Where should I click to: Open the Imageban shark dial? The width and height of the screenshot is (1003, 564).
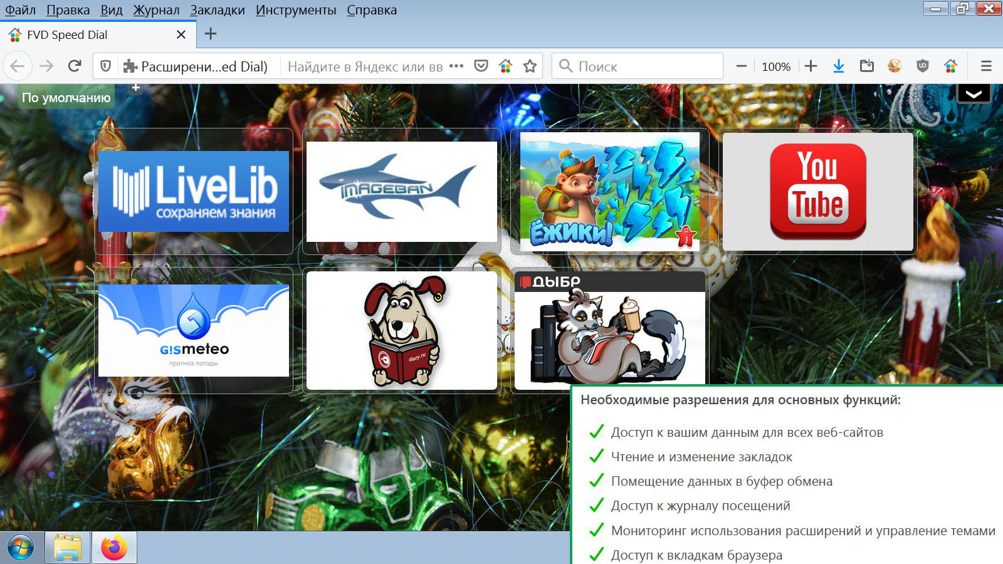(402, 191)
